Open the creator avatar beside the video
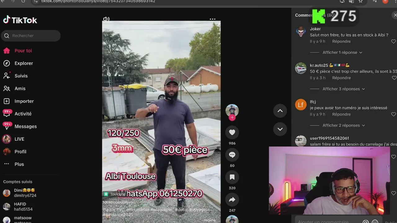This screenshot has width=397, height=223. click(x=232, y=111)
